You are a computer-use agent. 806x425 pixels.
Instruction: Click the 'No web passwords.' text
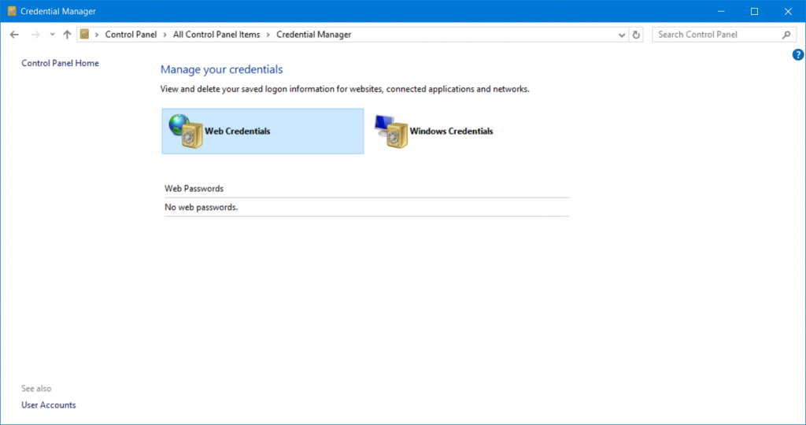tap(201, 207)
